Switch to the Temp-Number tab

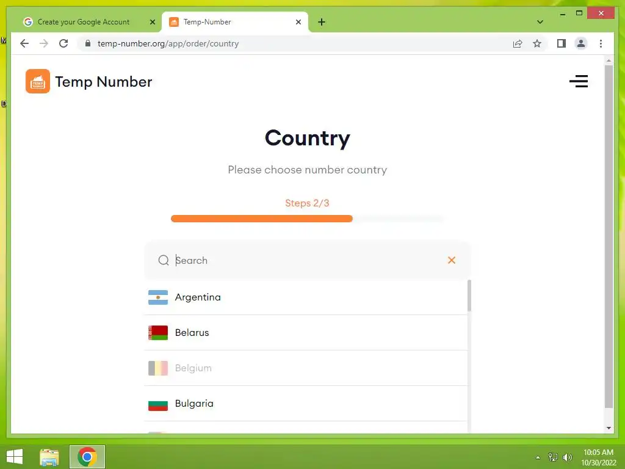point(235,22)
